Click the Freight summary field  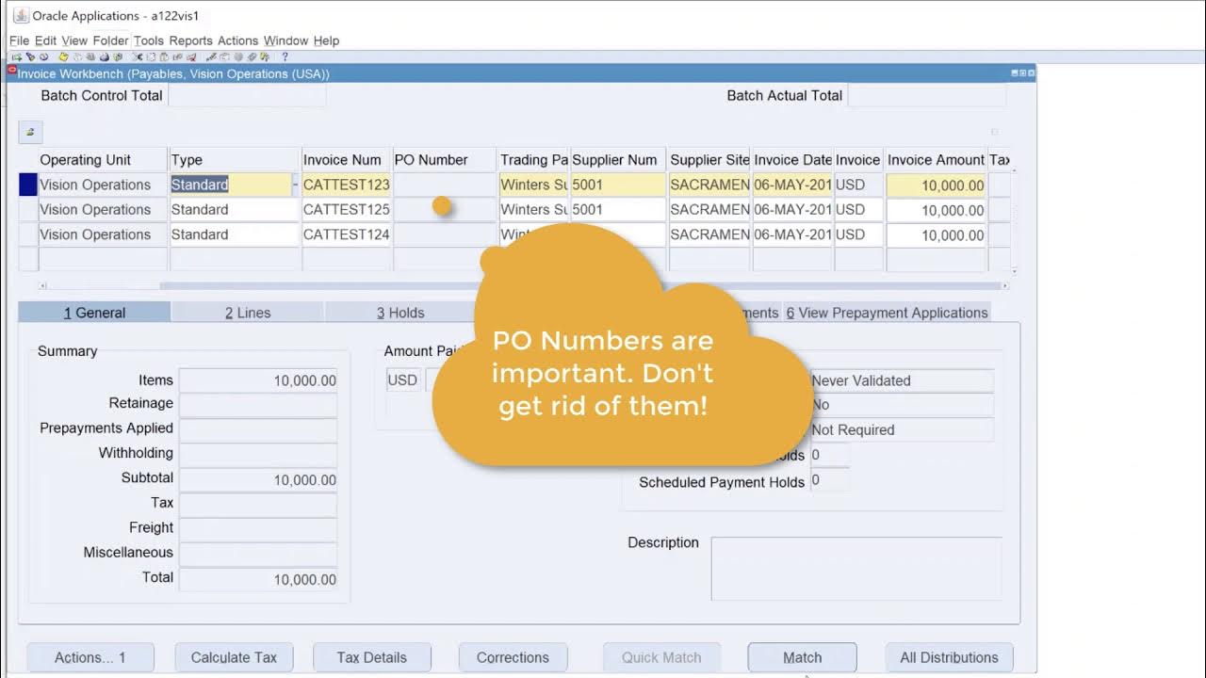pos(258,528)
